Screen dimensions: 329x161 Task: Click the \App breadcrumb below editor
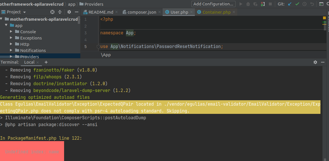tap(106, 55)
